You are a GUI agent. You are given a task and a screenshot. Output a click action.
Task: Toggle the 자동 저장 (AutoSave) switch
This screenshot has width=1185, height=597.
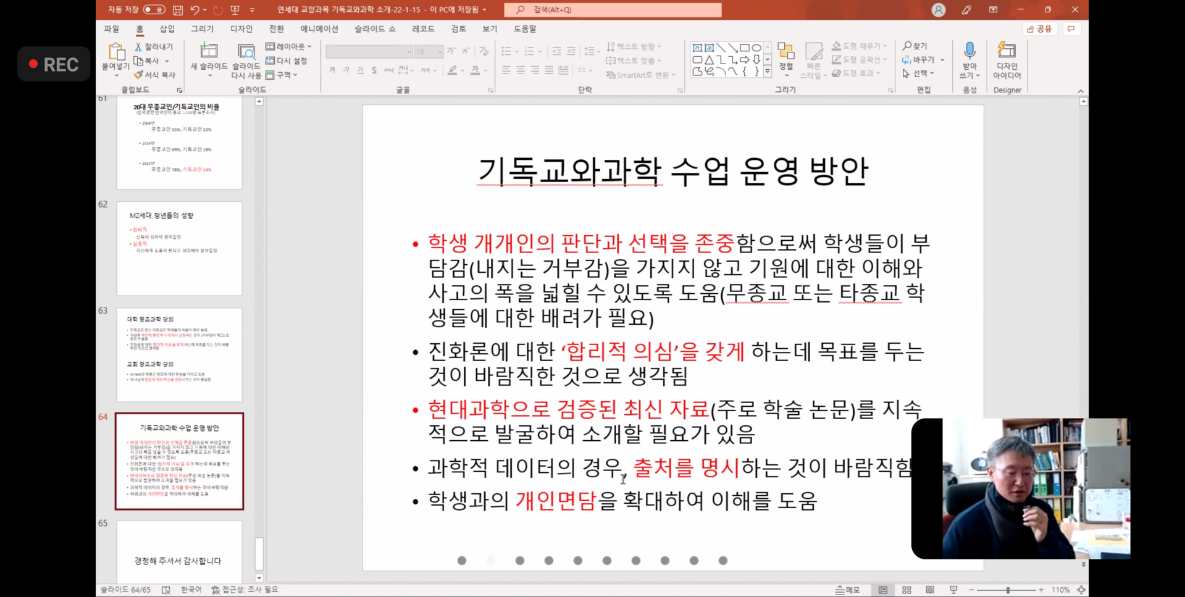[154, 10]
